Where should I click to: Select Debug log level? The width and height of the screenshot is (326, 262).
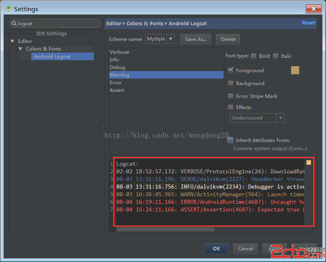point(166,67)
